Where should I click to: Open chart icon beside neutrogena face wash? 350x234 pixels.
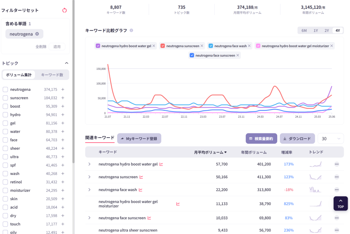click(141, 190)
